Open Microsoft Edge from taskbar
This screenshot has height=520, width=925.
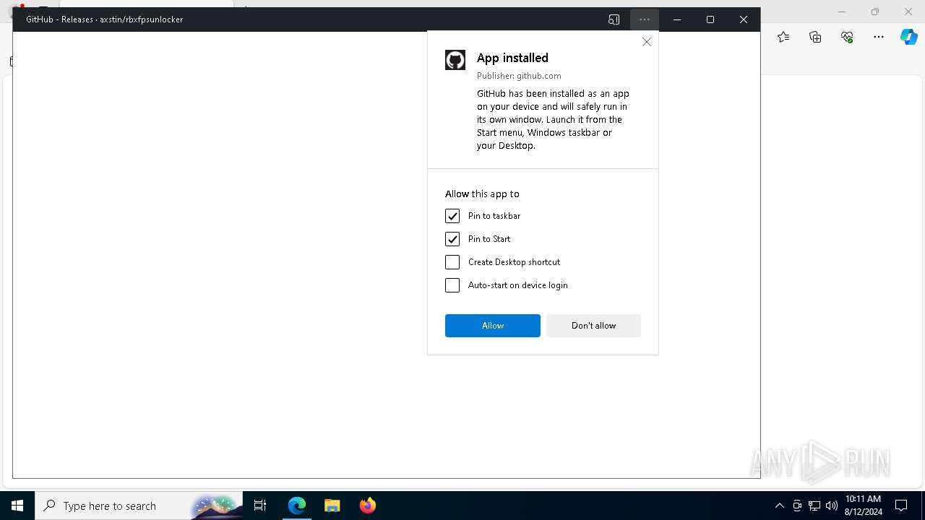click(x=297, y=506)
